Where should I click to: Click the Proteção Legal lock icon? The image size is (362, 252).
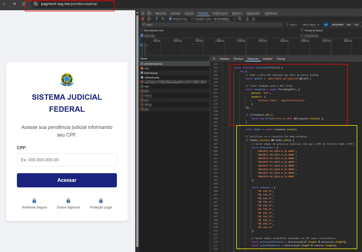click(x=101, y=201)
